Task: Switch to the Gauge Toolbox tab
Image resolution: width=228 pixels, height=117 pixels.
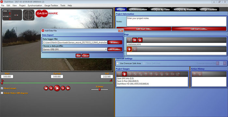Action: 208,9
